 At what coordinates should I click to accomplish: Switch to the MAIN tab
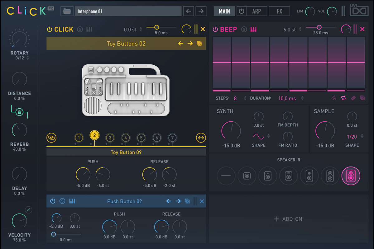(x=224, y=11)
